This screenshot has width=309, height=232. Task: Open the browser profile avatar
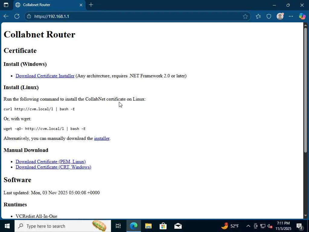(280, 16)
